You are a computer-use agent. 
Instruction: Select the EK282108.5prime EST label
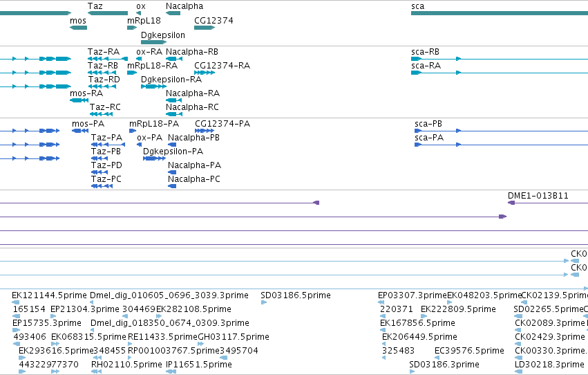pos(194,309)
